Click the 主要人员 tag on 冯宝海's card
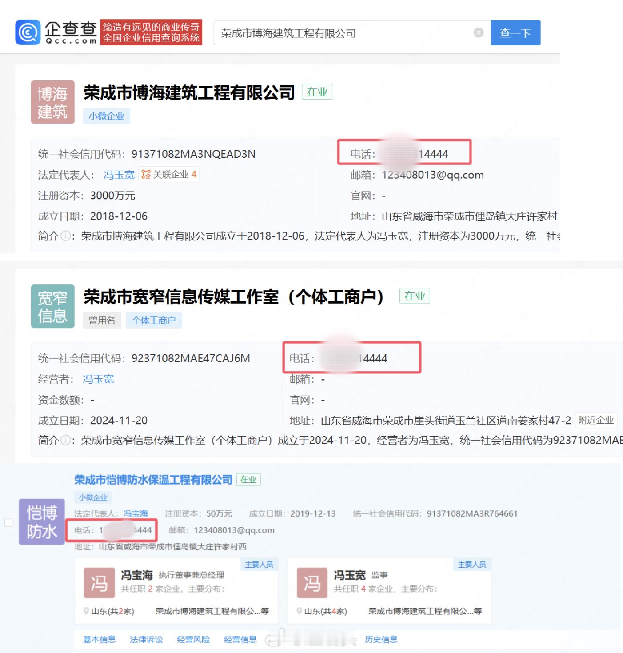The width and height of the screenshot is (623, 653). pos(259,564)
